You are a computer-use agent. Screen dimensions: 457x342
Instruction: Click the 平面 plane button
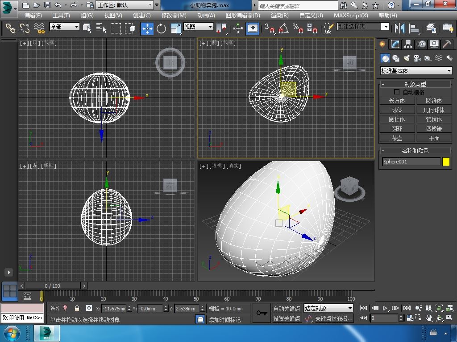(434, 138)
